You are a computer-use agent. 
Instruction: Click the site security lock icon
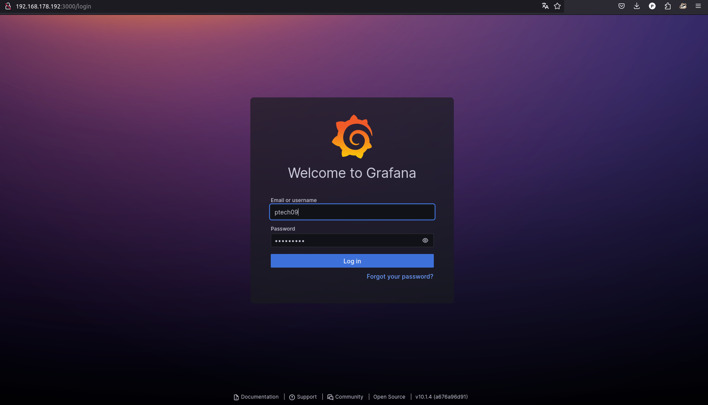tap(8, 6)
